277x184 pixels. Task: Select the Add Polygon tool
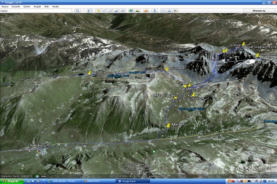[x=105, y=10]
